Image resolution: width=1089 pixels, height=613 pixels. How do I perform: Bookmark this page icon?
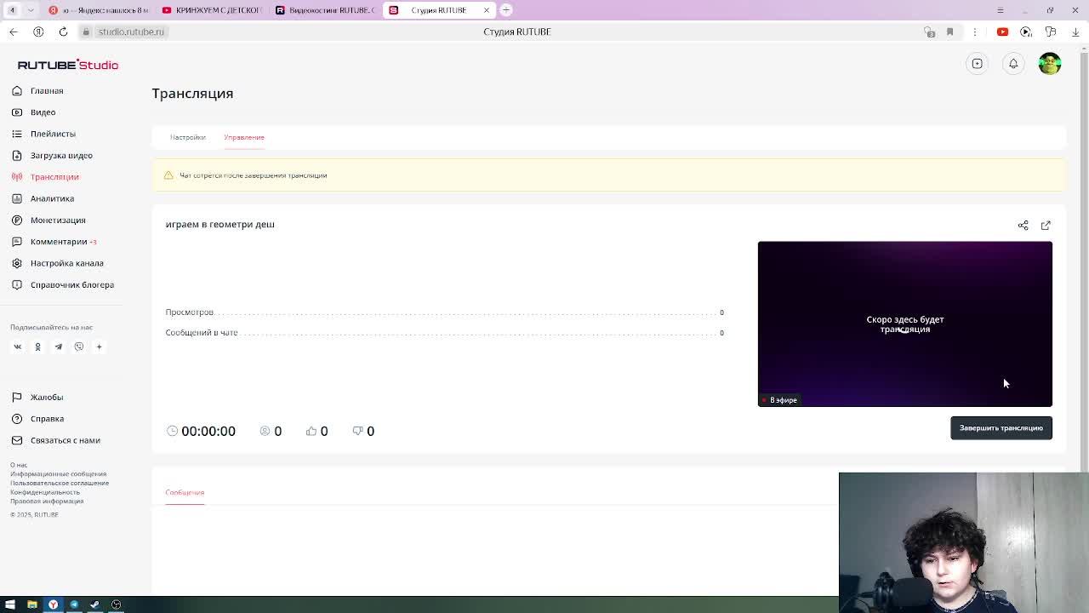click(x=950, y=32)
